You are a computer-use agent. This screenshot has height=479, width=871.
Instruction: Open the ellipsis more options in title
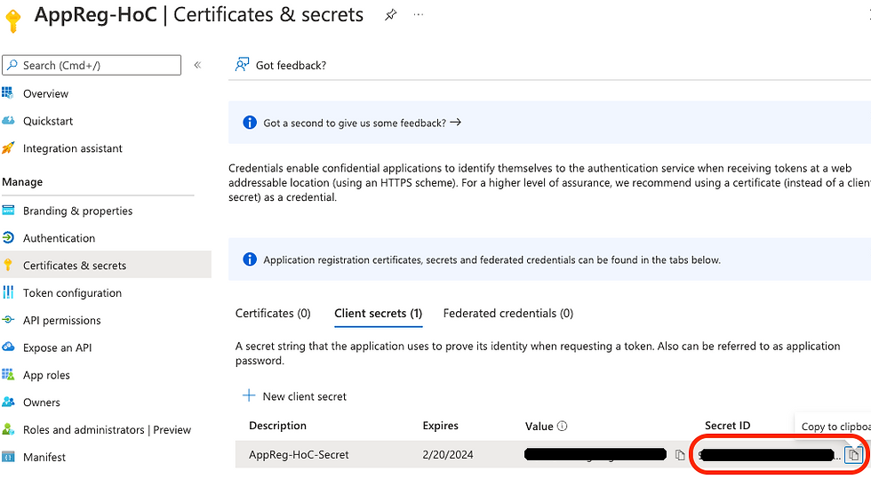click(419, 15)
